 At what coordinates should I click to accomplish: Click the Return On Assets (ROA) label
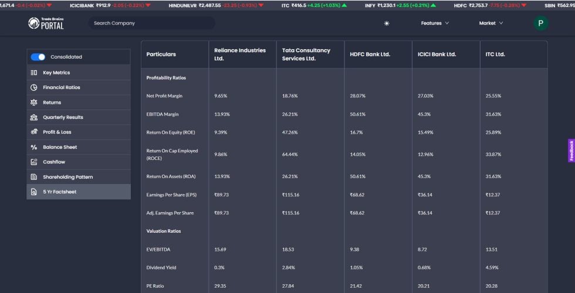tap(171, 176)
